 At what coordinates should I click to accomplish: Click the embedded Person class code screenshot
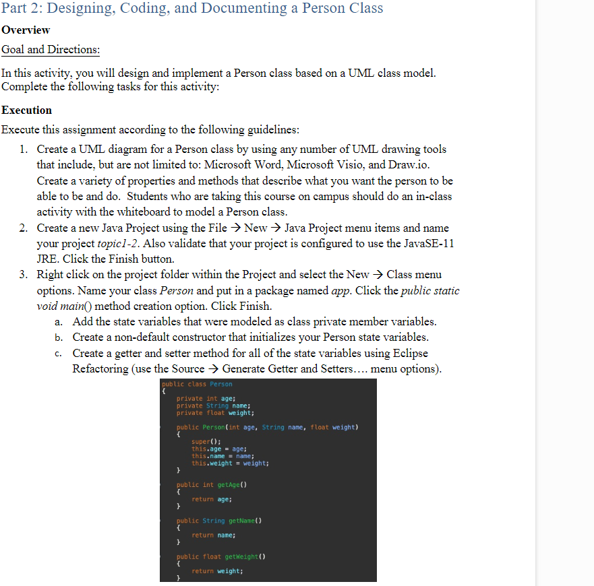268,480
